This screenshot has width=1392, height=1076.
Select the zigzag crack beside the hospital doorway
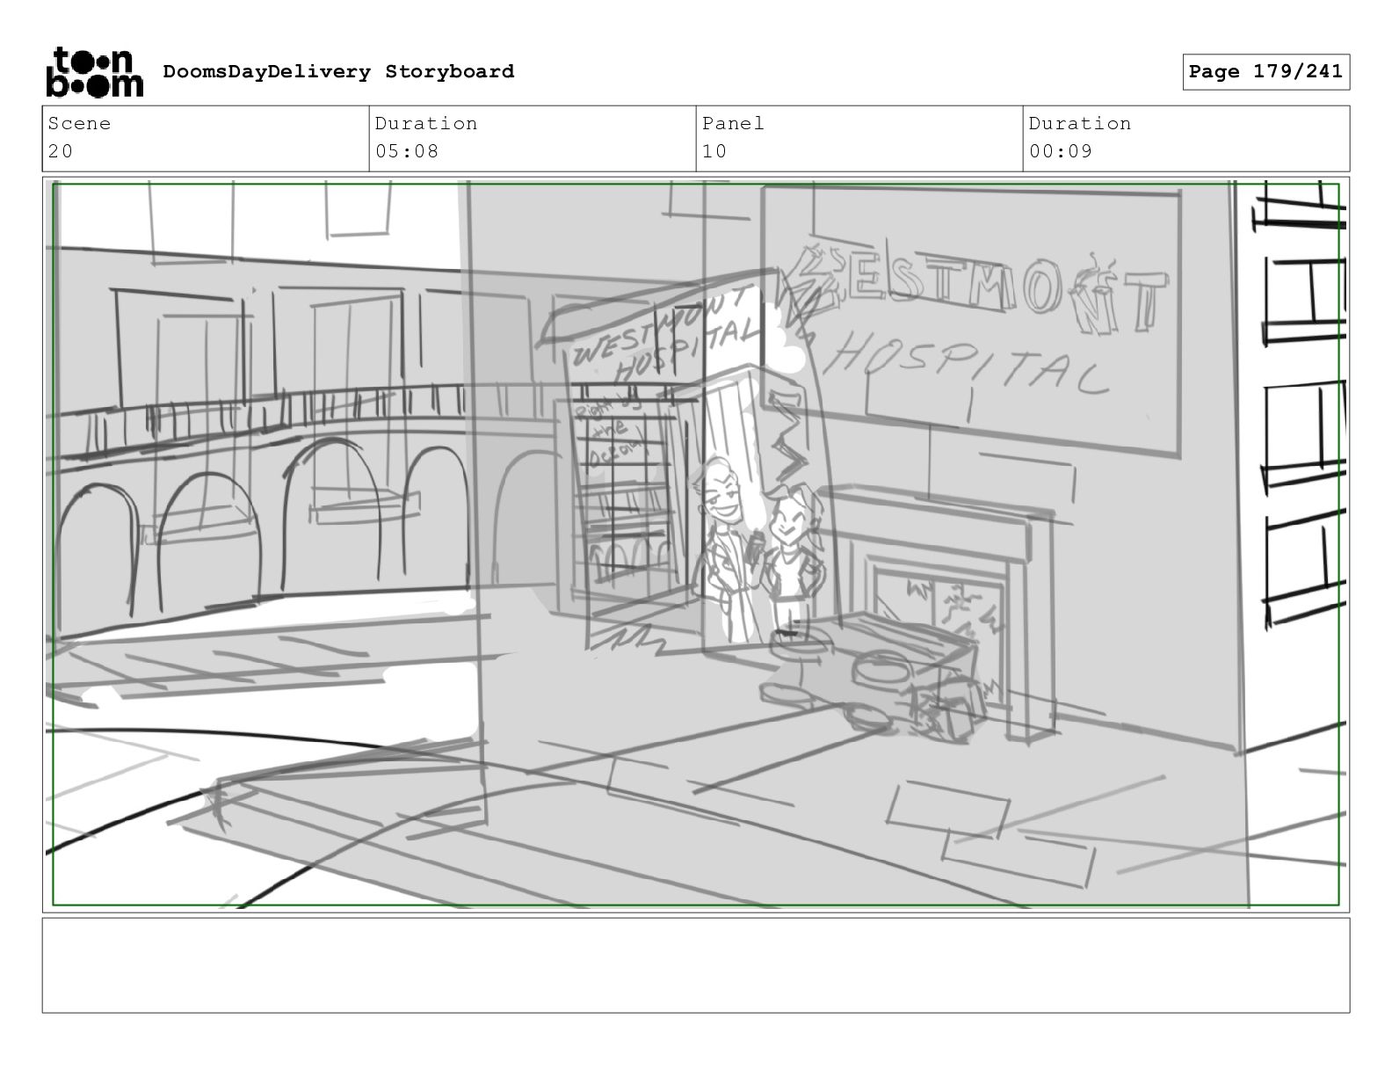tap(791, 440)
